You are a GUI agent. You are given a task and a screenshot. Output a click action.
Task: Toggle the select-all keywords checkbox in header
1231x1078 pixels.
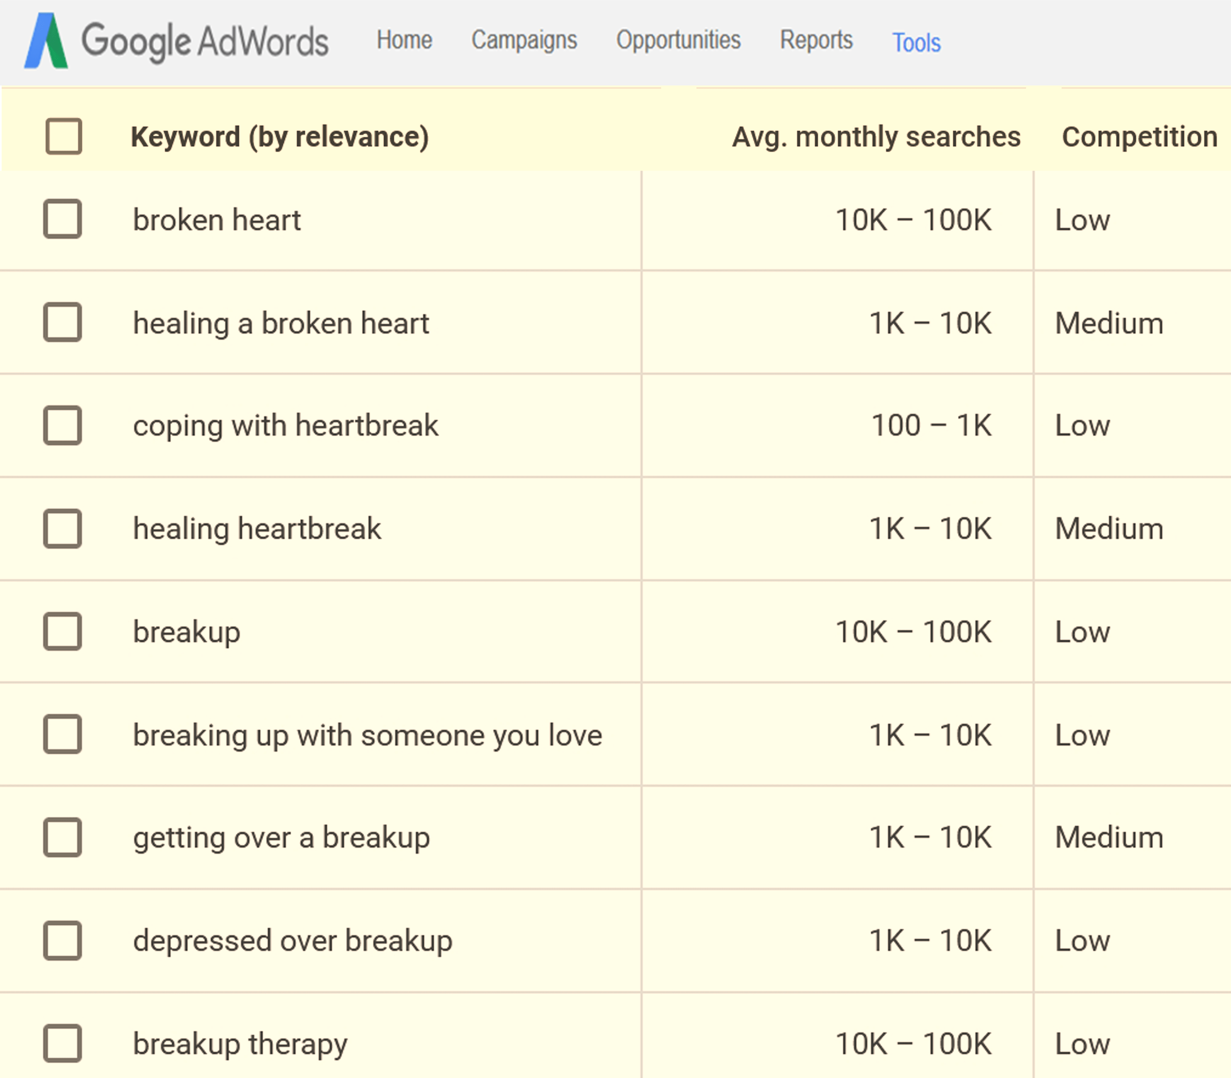[x=64, y=136]
